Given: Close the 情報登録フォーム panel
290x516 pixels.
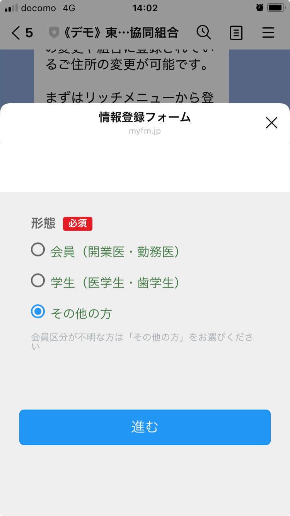Looking at the screenshot, I should [x=272, y=123].
